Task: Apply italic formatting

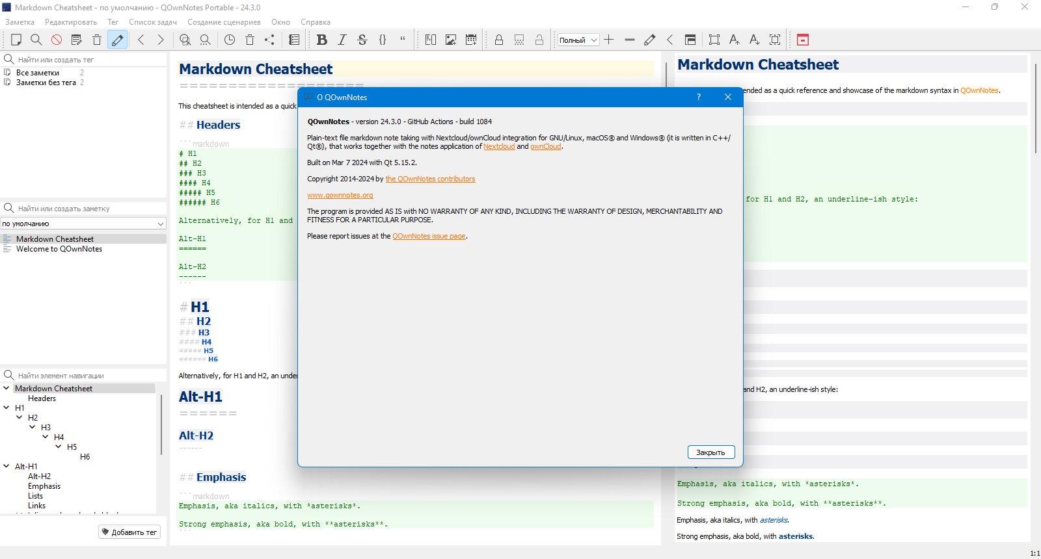Action: (342, 40)
